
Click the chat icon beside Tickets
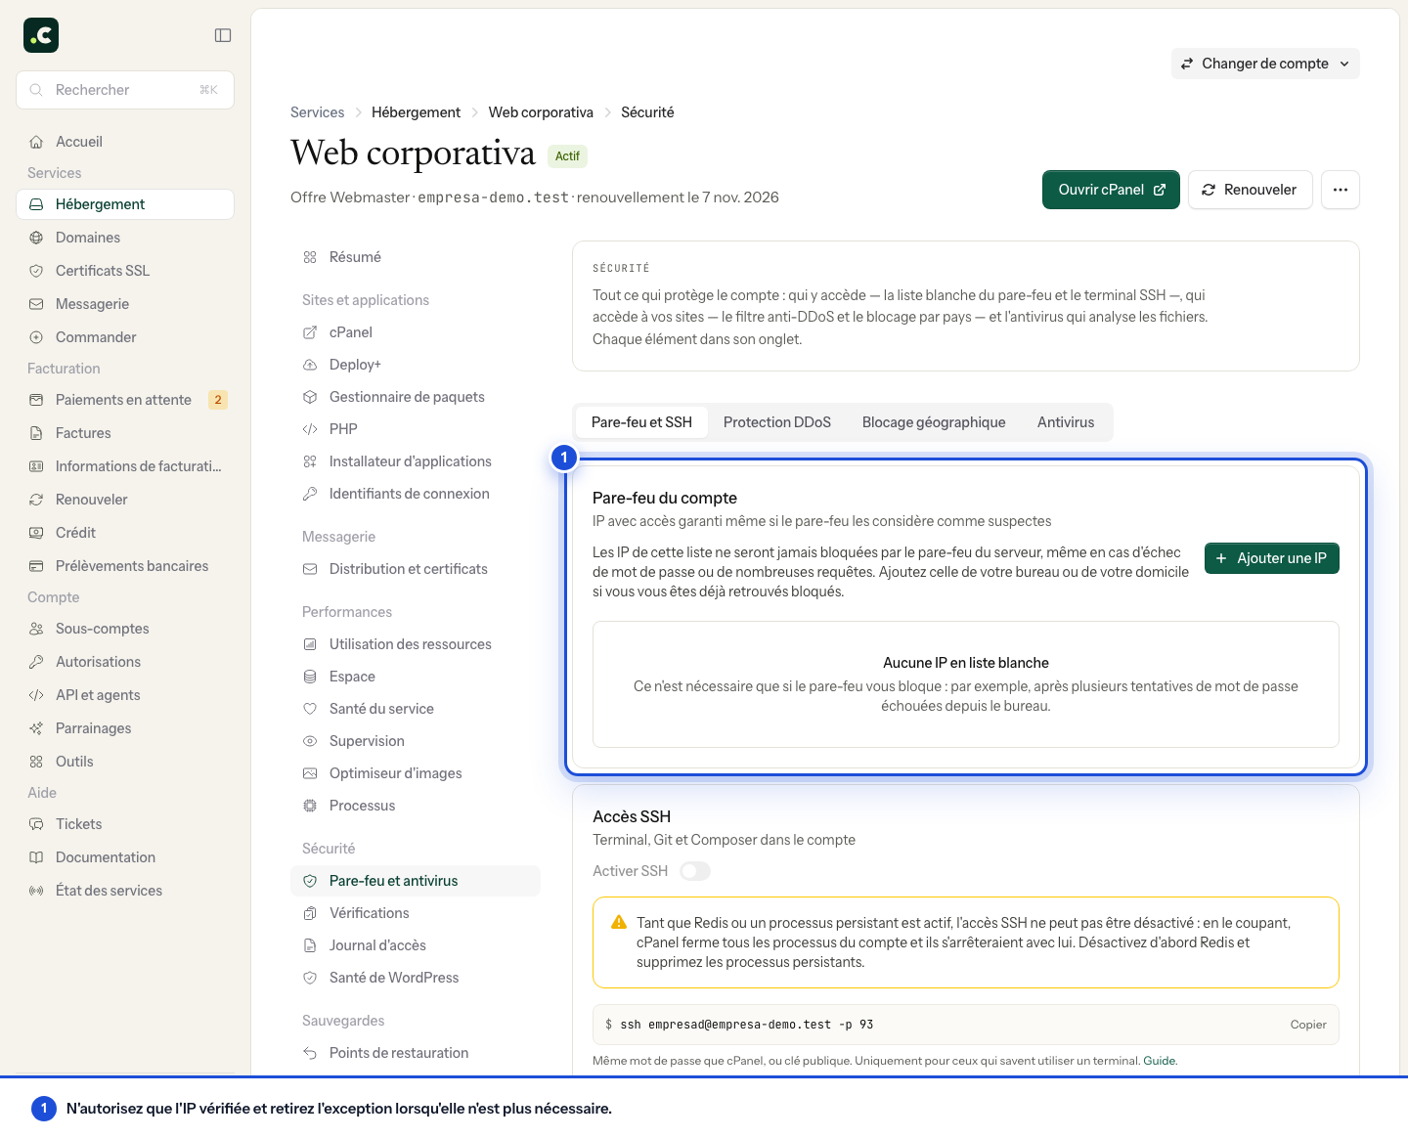tap(36, 824)
